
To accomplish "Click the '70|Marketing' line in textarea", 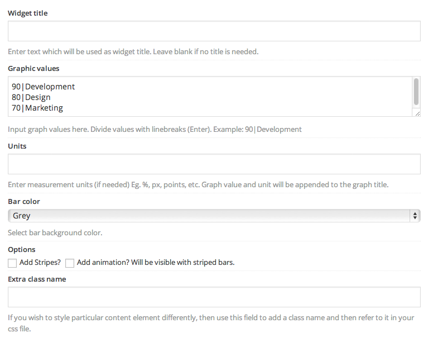I will click(x=37, y=108).
